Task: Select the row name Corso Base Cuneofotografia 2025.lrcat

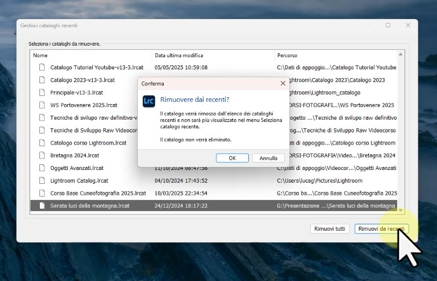Action: (x=98, y=193)
